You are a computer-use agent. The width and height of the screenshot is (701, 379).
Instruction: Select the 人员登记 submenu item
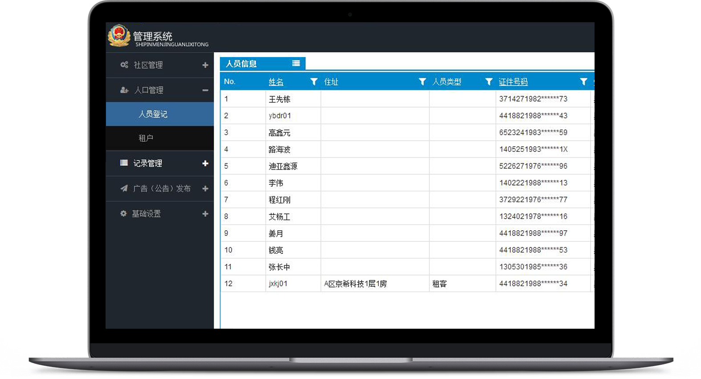[153, 114]
